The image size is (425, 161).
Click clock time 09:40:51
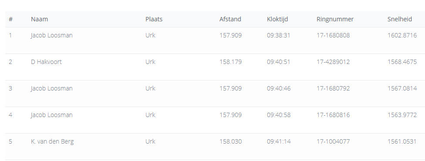(x=278, y=62)
